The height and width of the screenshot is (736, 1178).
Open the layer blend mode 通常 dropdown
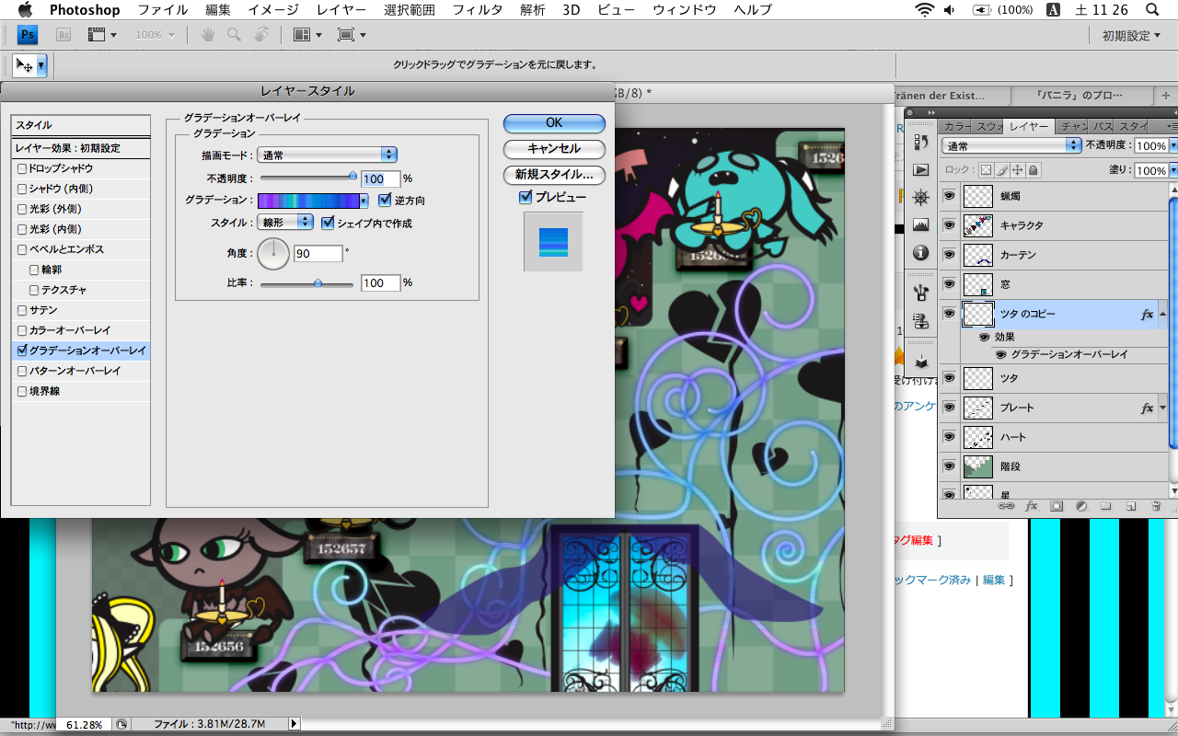[1011, 146]
